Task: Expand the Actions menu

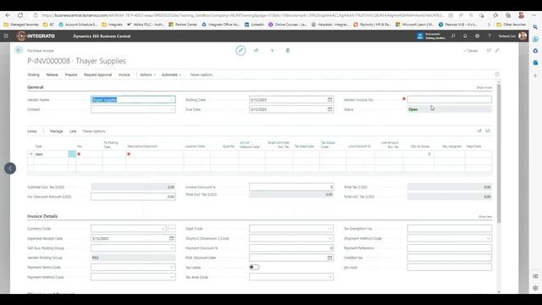Action: [x=147, y=75]
